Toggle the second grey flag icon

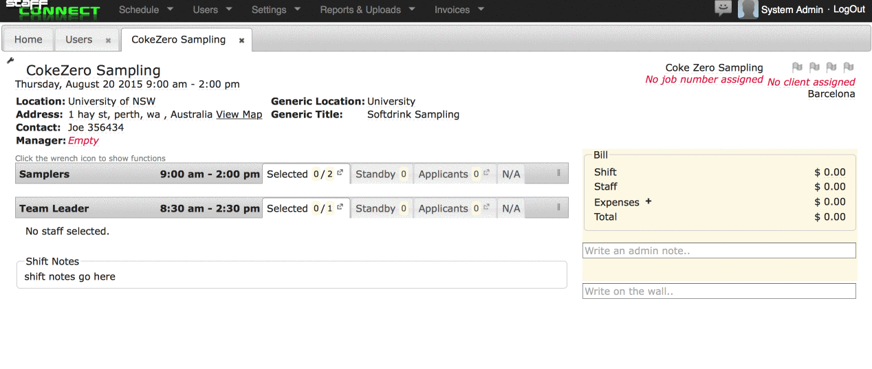coord(814,67)
